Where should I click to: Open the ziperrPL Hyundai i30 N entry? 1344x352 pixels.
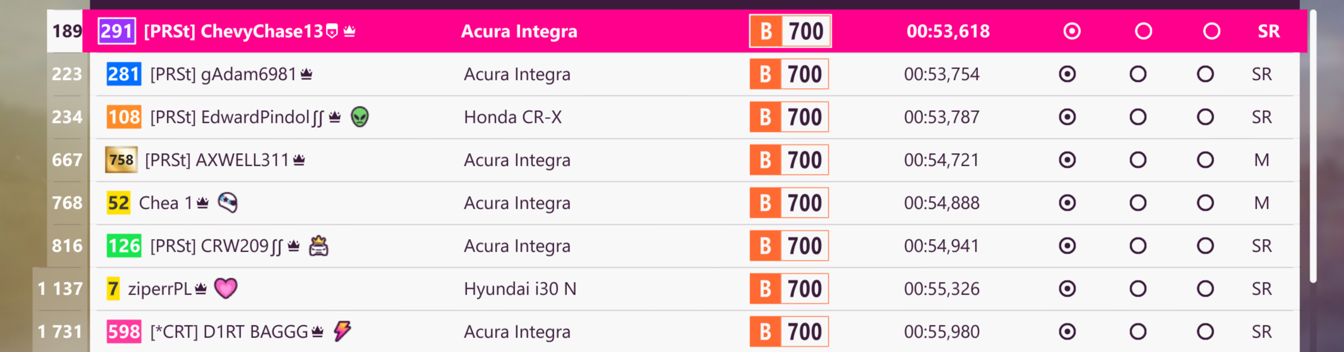(x=695, y=288)
